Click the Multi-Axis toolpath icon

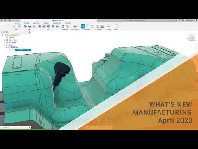tap(75, 26)
